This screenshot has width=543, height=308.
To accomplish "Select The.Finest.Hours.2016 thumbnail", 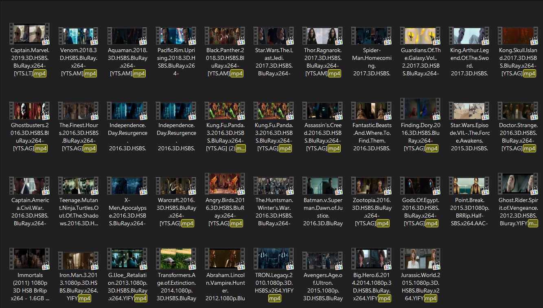I will [x=78, y=111].
